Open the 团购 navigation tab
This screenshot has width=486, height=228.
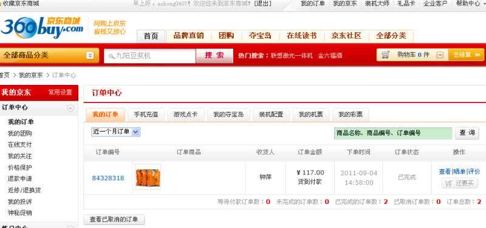point(226,36)
